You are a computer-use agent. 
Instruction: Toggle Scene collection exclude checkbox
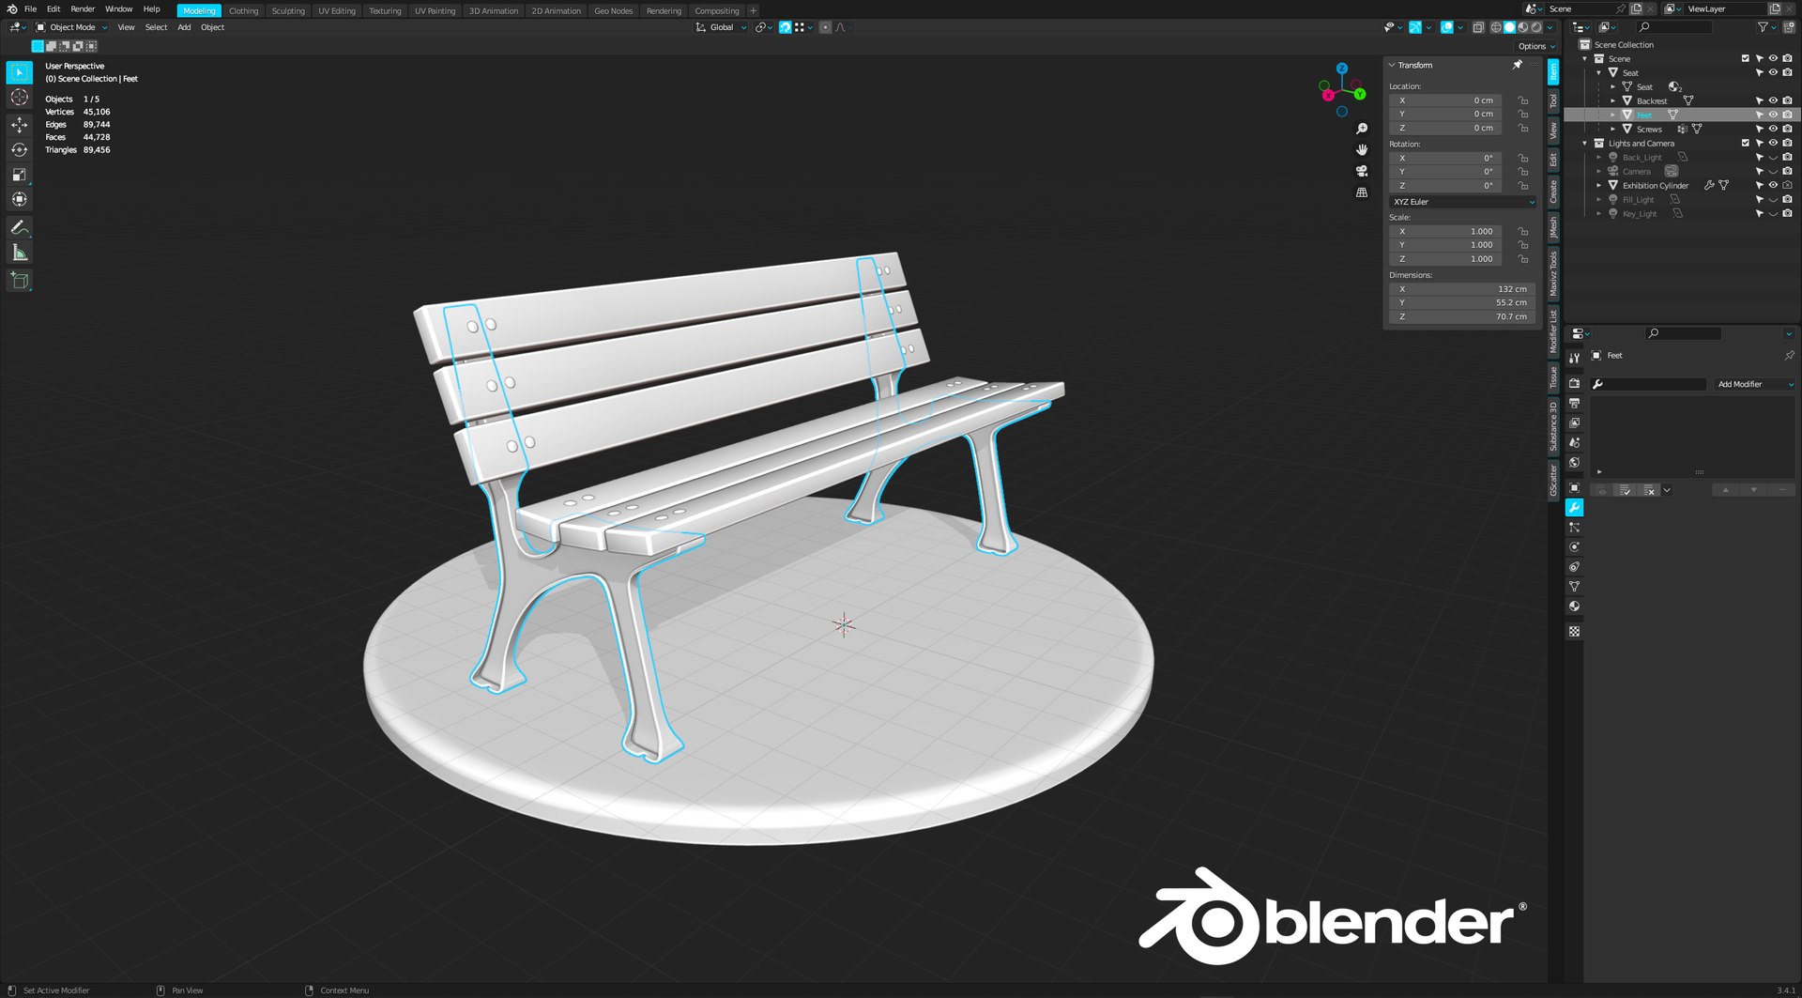click(1746, 58)
